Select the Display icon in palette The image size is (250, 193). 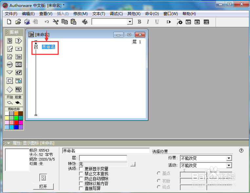(10, 41)
